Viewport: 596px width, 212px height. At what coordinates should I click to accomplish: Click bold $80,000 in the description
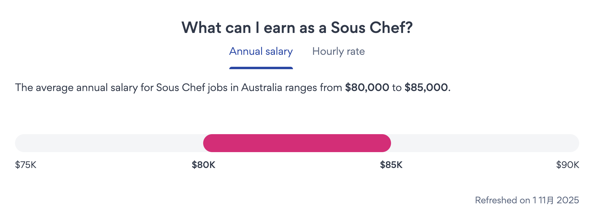pyautogui.click(x=367, y=88)
